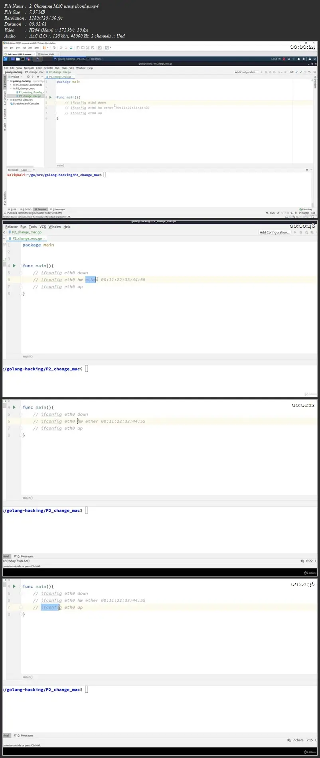
Task: Click Add Configuration... in the 00:00:48 frame
Action: click(275, 232)
